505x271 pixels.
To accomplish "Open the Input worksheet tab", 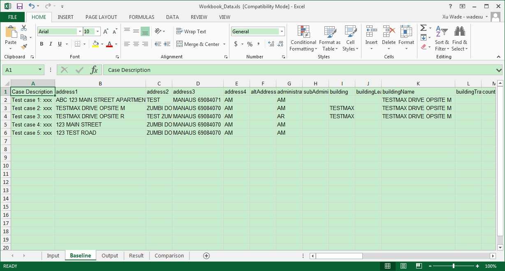I will tap(53, 255).
